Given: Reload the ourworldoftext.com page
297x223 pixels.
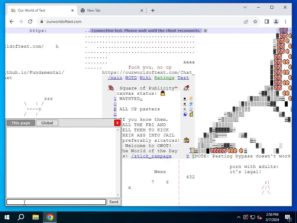Looking at the screenshot, I should click(30, 21).
